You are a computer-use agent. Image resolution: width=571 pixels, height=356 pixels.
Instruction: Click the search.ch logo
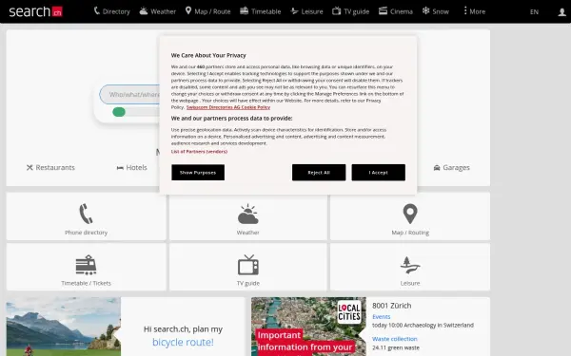(35, 11)
